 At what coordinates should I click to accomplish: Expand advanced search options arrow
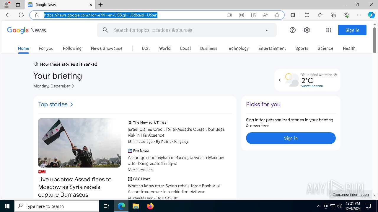click(x=267, y=30)
